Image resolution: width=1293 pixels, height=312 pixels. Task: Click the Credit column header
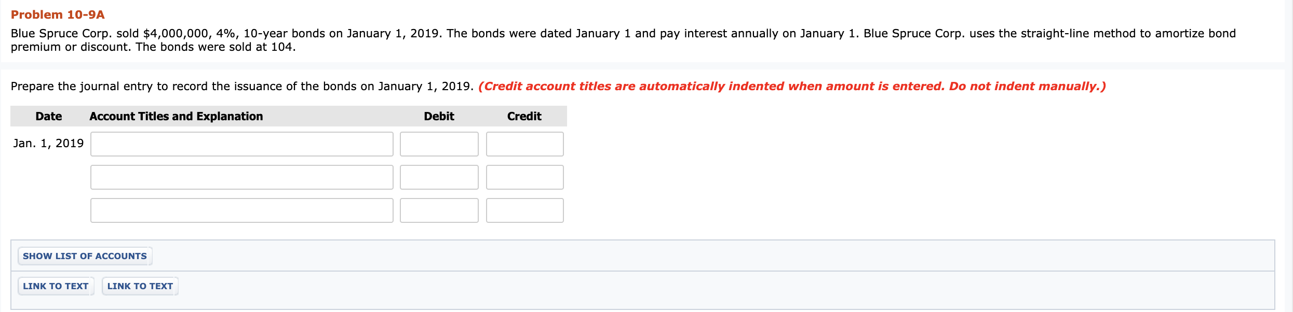pyautogui.click(x=524, y=116)
